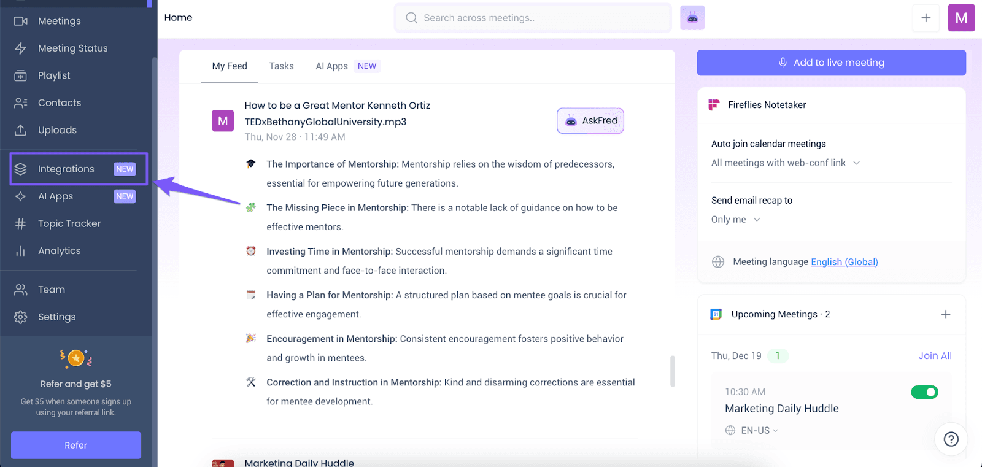Switch to the AI Apps tab
The width and height of the screenshot is (982, 467).
331,66
